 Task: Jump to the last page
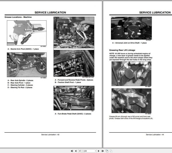(x=103, y=151)
